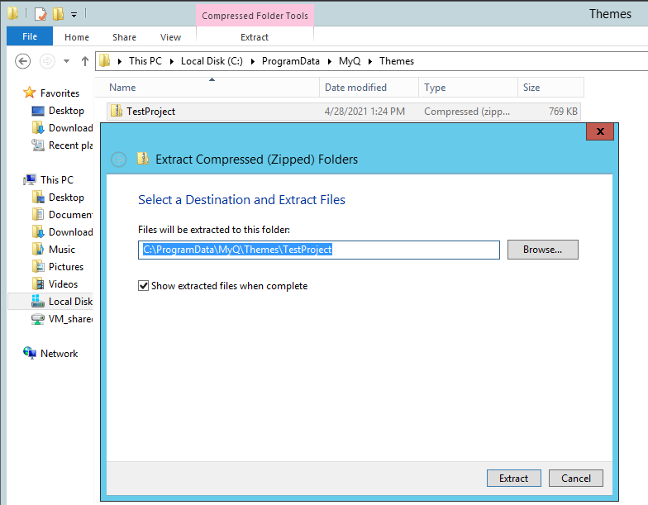Open the Extract ribbon tab
Screen dimensions: 648x505
coord(254,36)
